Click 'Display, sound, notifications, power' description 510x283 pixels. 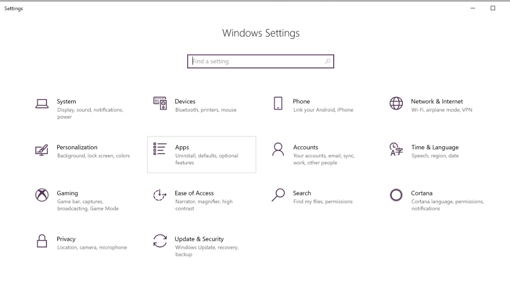pos(90,113)
